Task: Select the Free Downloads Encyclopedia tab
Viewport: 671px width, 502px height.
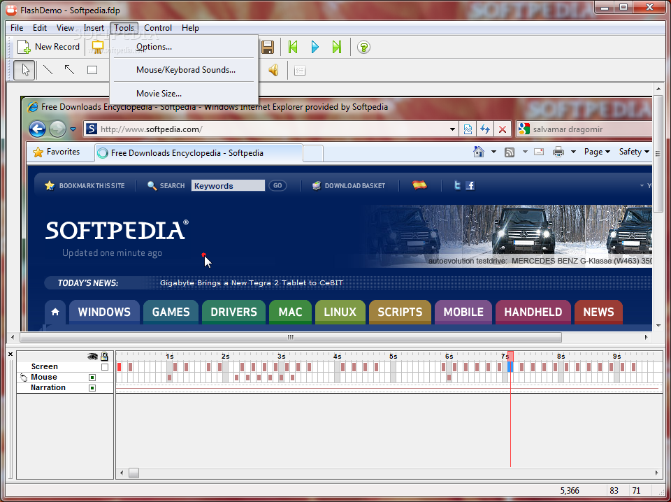Action: [199, 153]
